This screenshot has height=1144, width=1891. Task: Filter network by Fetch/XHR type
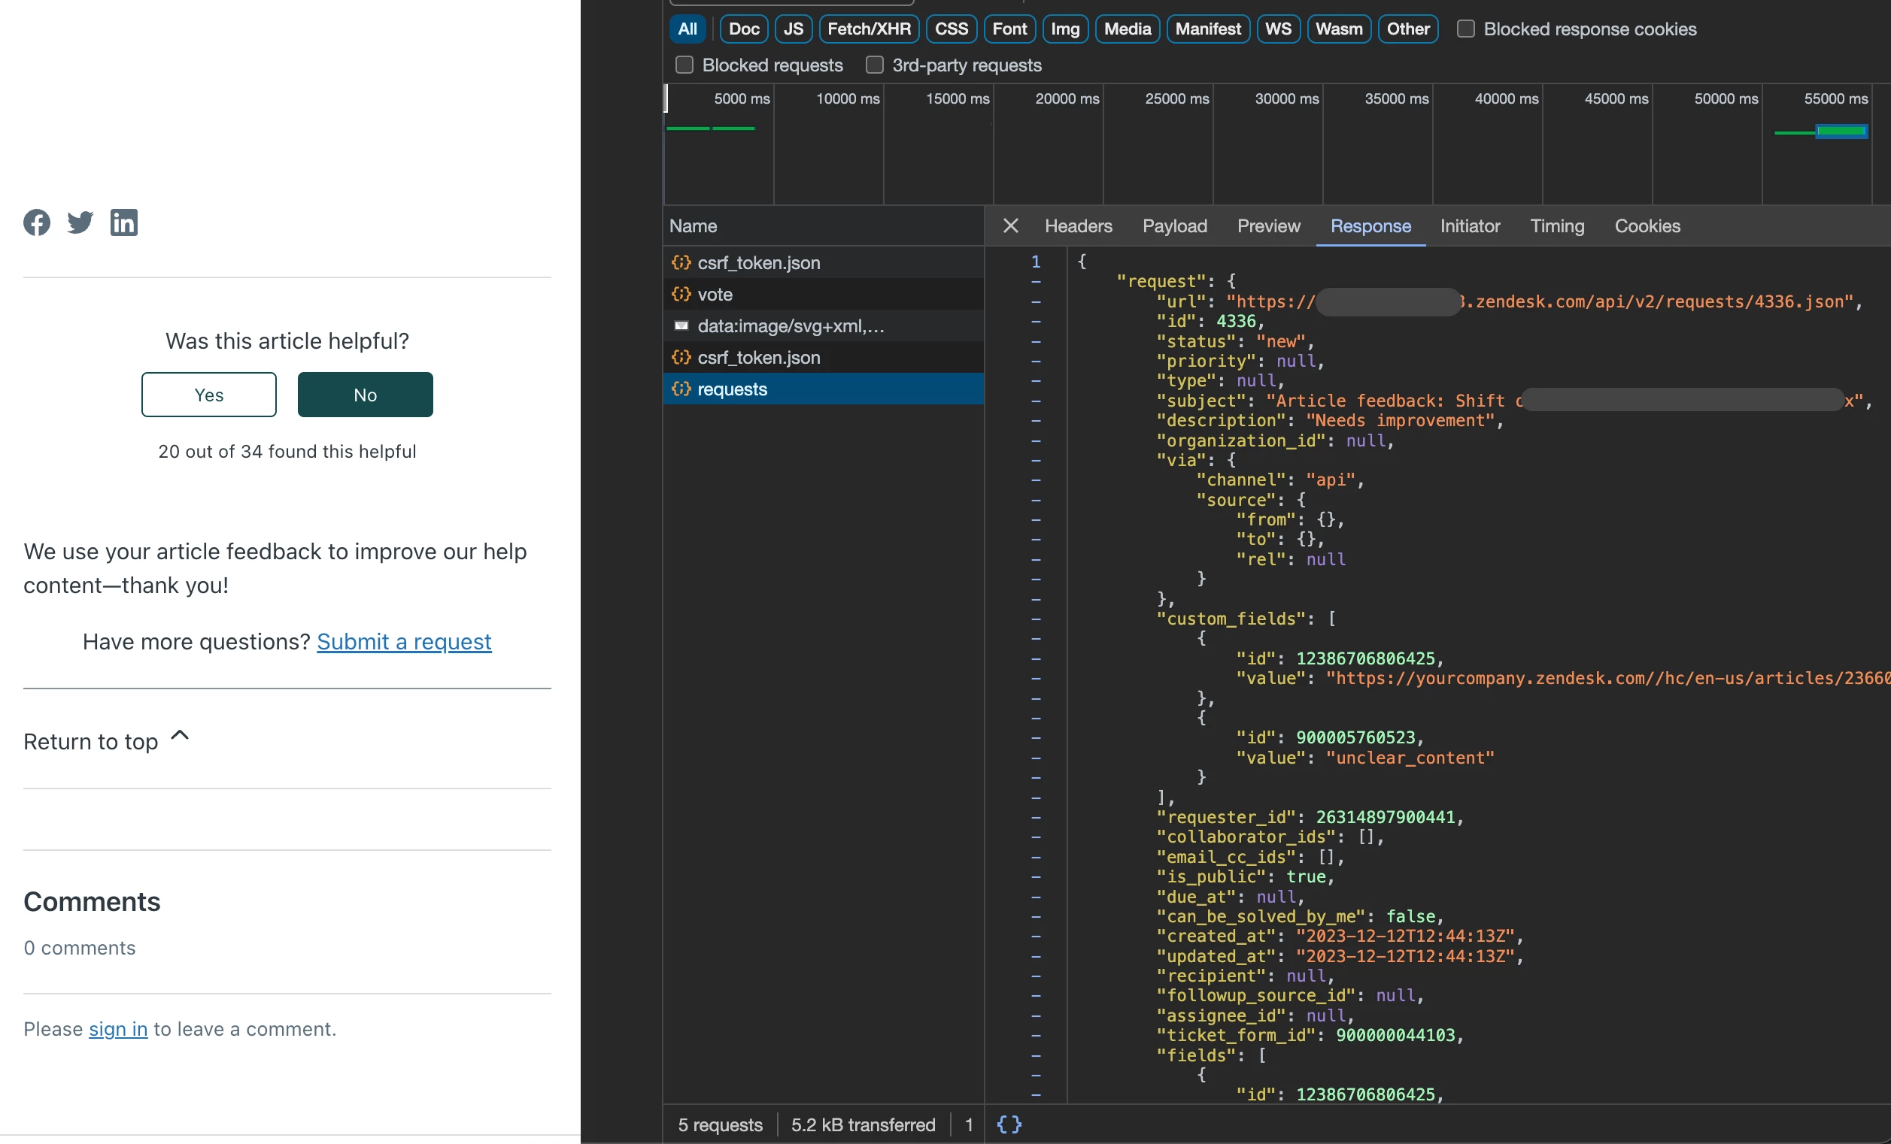click(868, 29)
